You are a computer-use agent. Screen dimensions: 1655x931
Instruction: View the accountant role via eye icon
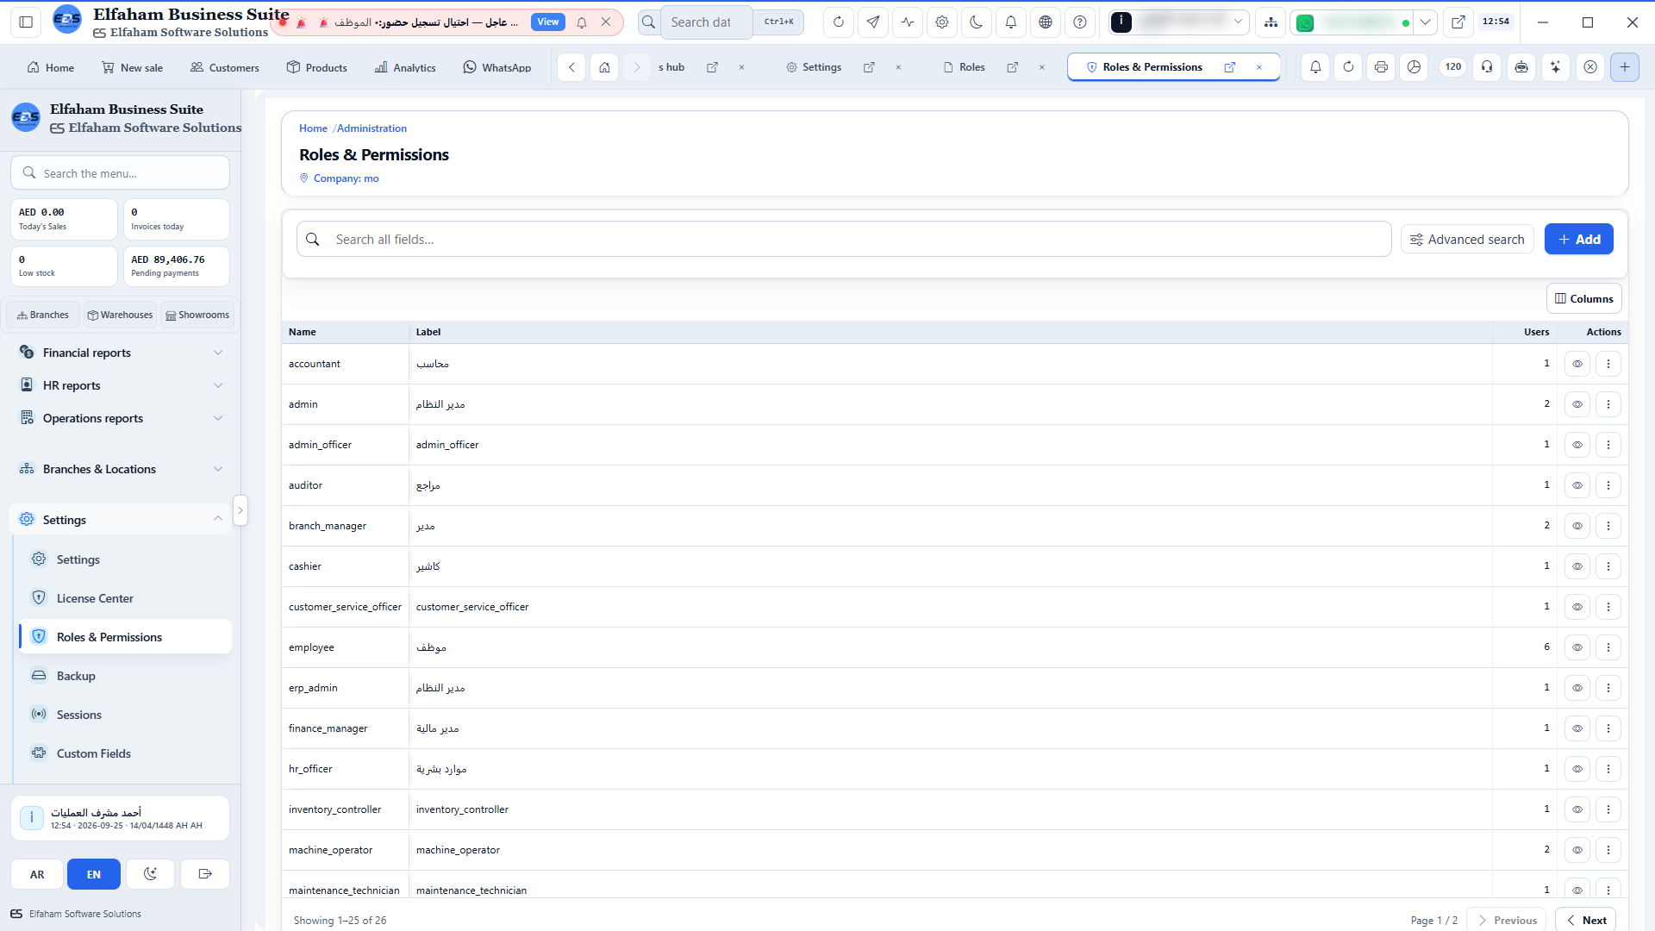click(x=1577, y=364)
